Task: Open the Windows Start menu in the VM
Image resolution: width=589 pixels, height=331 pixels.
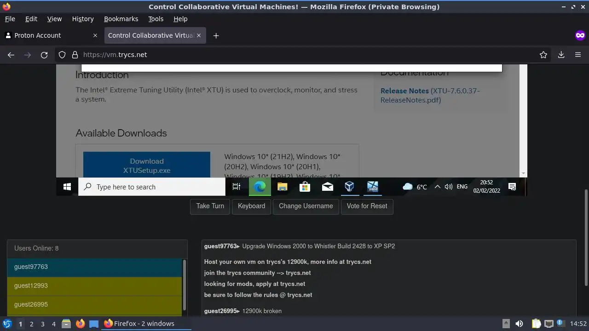Action: 67,187
